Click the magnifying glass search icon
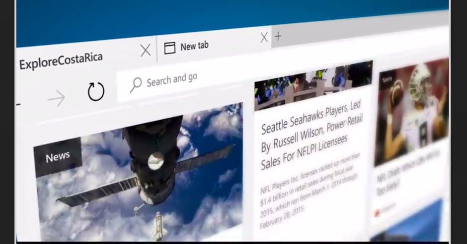467x244 pixels. click(x=136, y=85)
